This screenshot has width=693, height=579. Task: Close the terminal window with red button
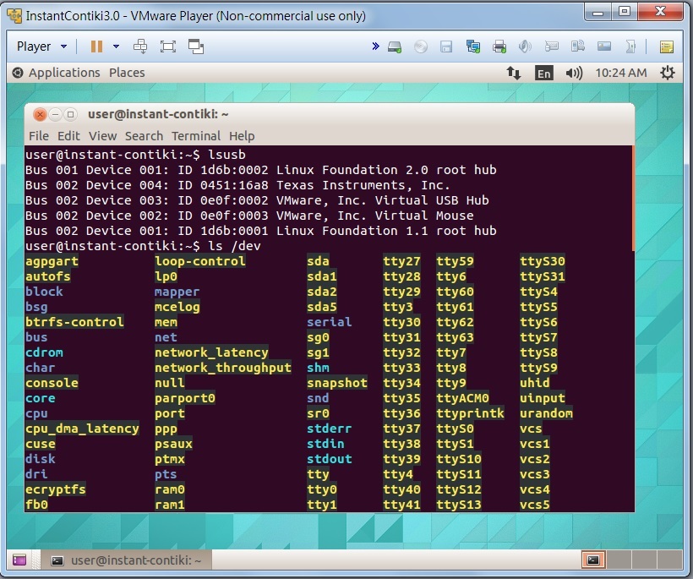pyautogui.click(x=40, y=115)
